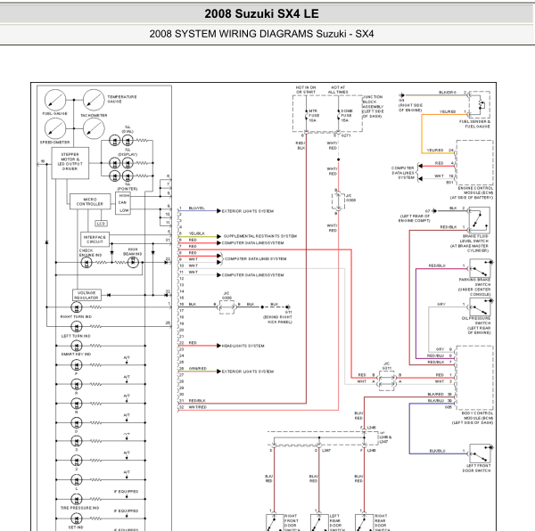Select the Tire Pressure indicator LED symbol

pos(77,499)
